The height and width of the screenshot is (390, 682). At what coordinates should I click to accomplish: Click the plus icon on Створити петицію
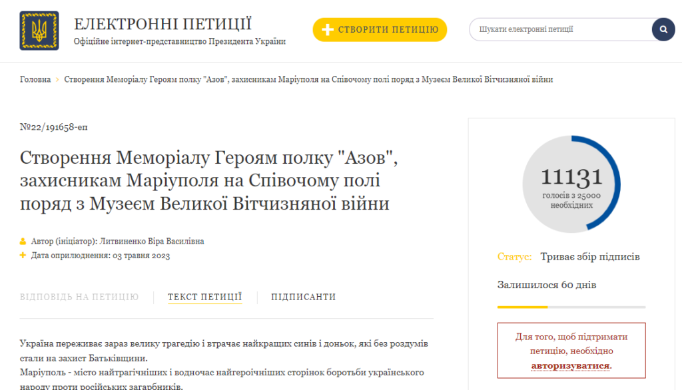328,29
